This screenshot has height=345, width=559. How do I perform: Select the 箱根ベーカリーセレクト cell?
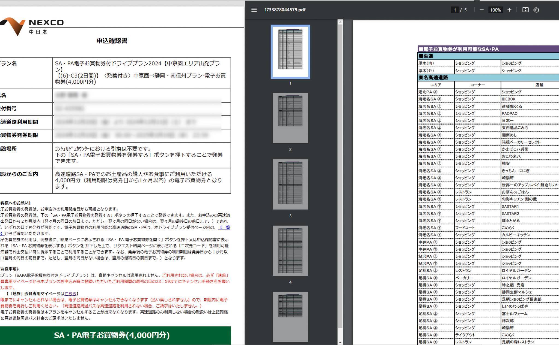(530, 142)
